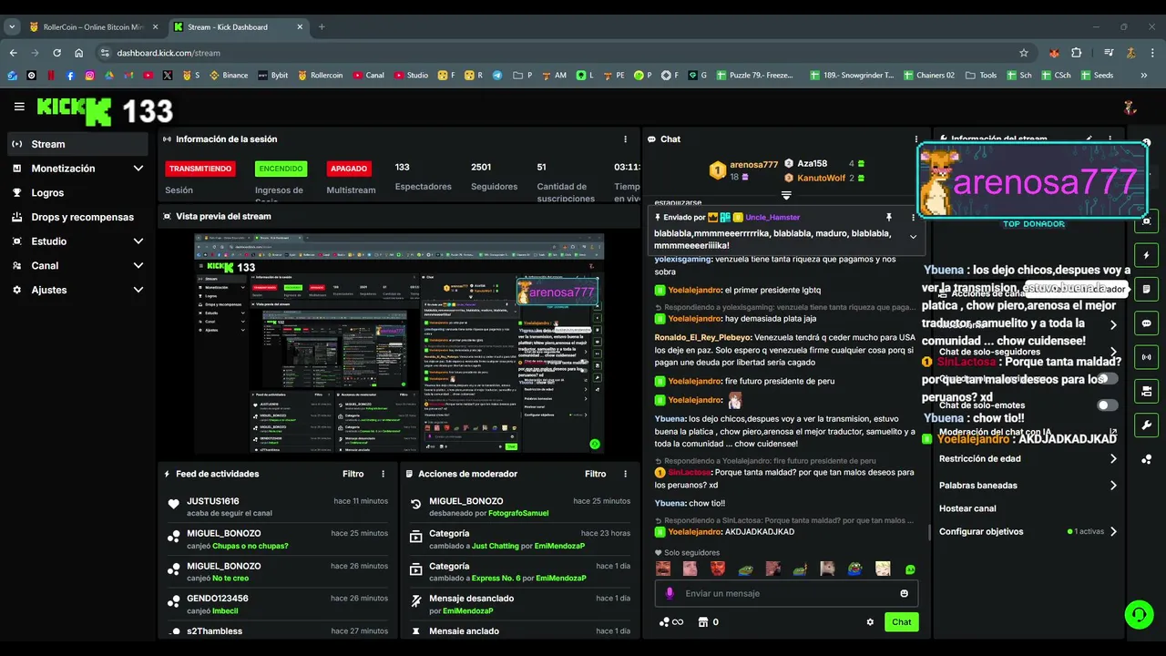This screenshot has width=1166, height=656.
Task: Open the hamburger menu beside the Kick logo
Action: 19,107
